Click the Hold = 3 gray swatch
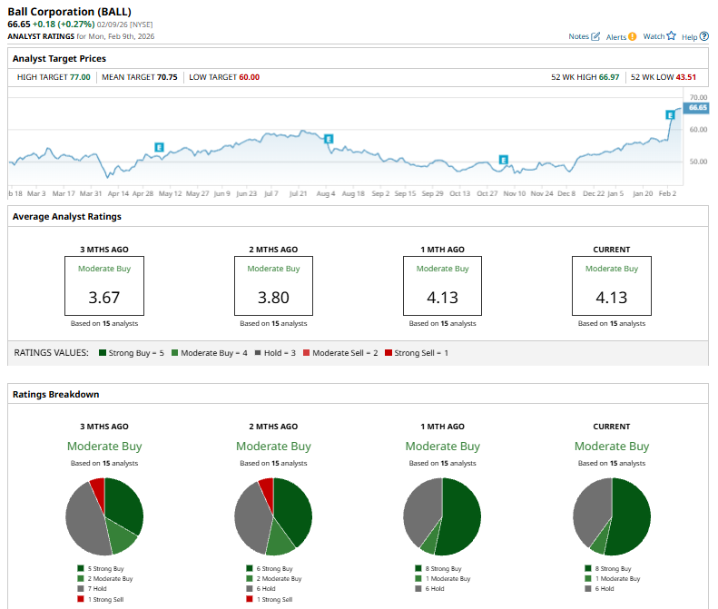 [258, 352]
